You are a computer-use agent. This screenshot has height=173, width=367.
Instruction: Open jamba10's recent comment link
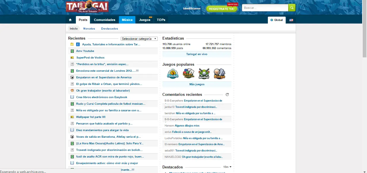(196, 107)
